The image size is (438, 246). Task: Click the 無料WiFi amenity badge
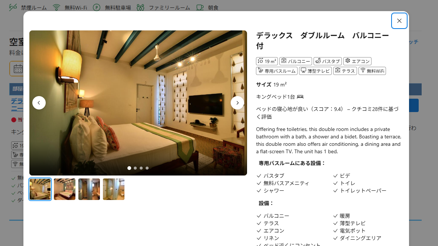click(372, 71)
